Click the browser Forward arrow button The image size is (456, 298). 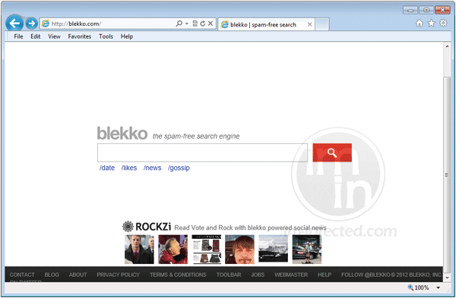[31, 24]
